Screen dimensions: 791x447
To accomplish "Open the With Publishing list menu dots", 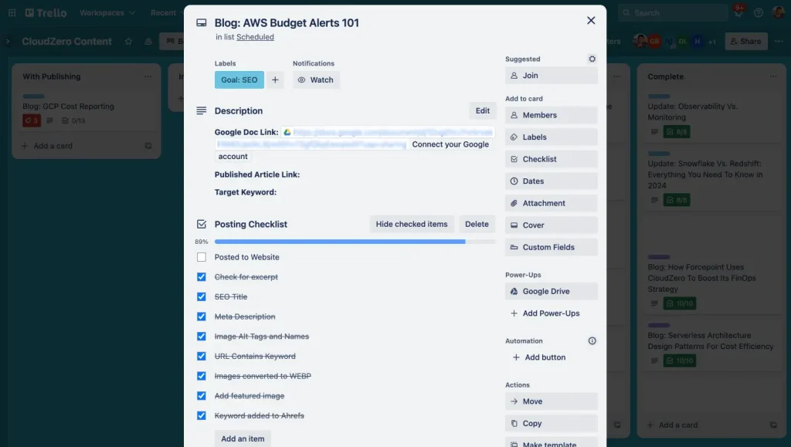I will pos(148,76).
